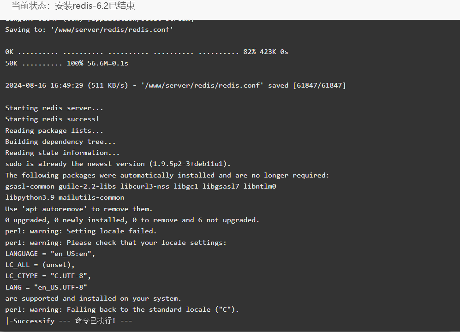
Task: Click the 100% 56.6M=0.1s progress line
Action: (x=66, y=63)
